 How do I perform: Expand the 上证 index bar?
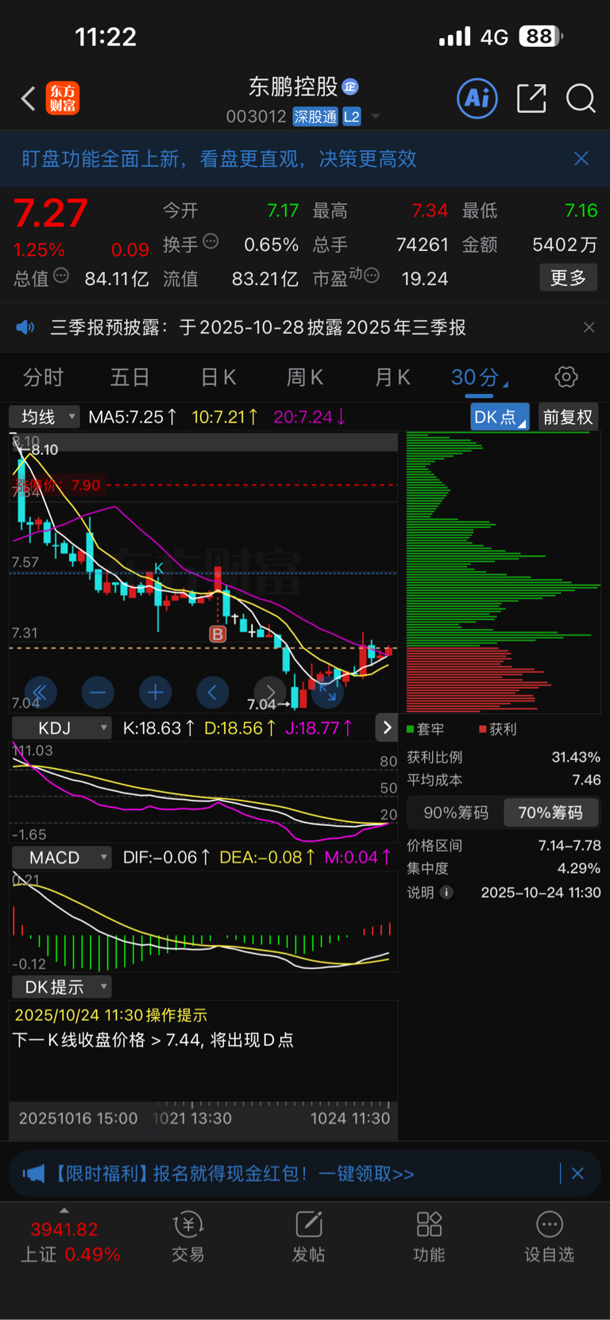click(x=64, y=1210)
